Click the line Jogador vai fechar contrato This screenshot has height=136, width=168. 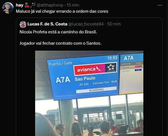[60, 43]
